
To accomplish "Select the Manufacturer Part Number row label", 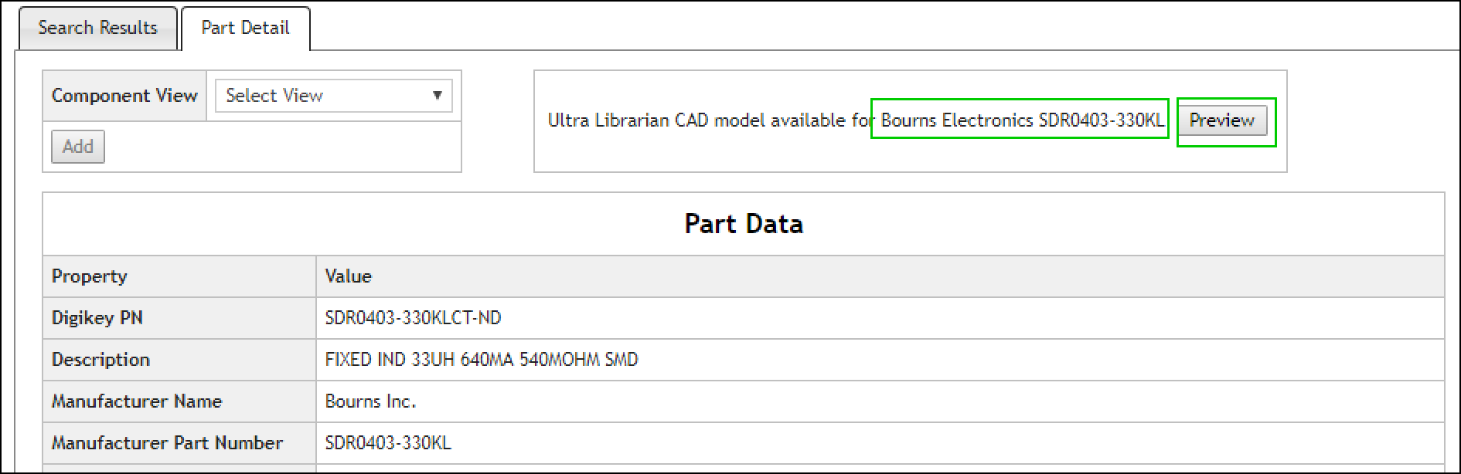I will coord(167,443).
